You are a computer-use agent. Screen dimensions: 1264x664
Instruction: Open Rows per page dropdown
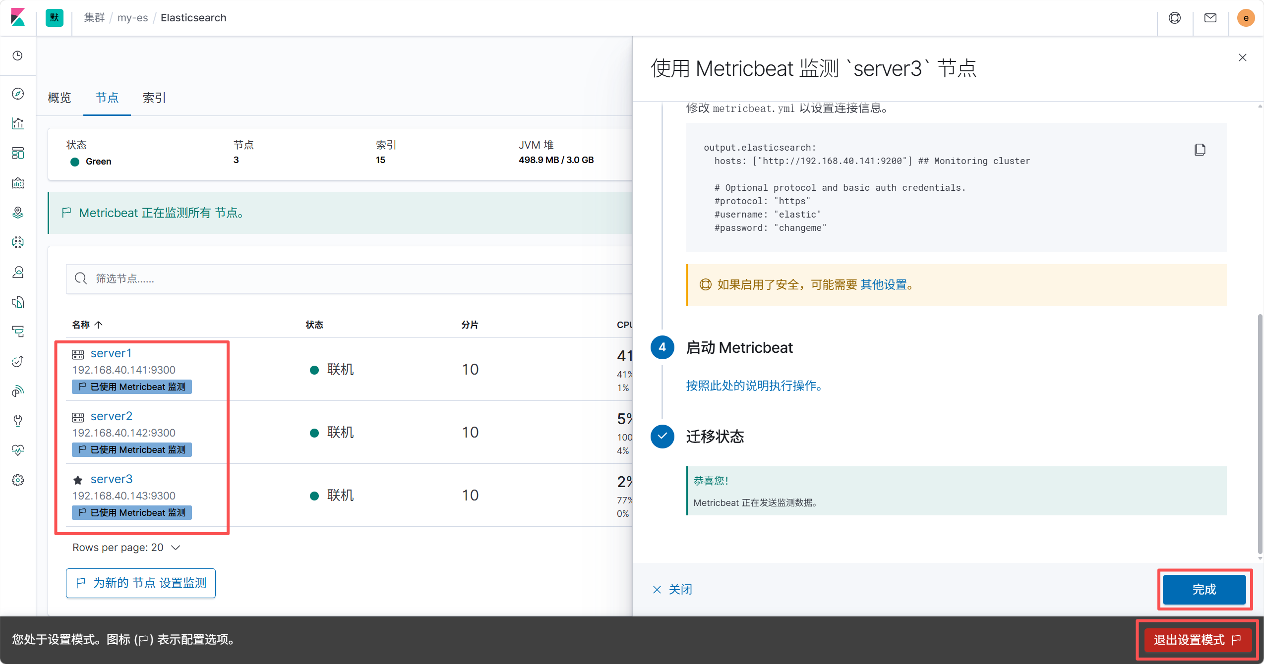pyautogui.click(x=126, y=547)
